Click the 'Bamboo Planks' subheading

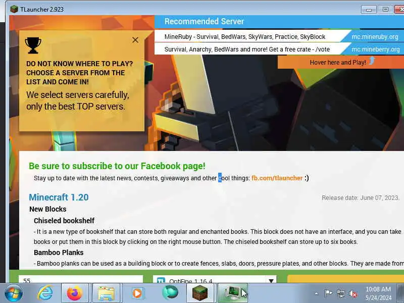tap(59, 252)
